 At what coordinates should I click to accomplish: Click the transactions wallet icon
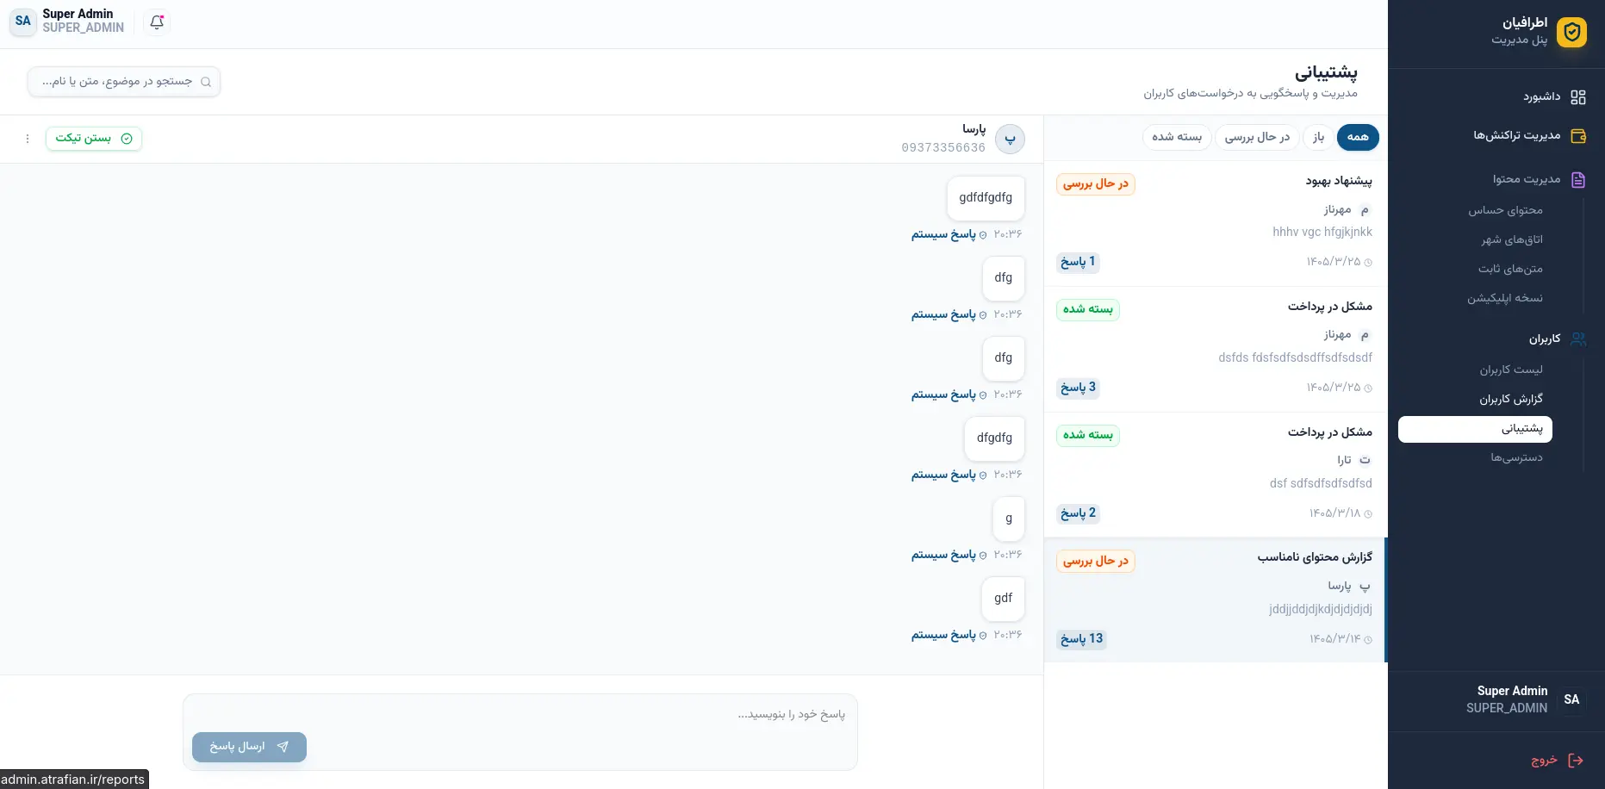tap(1578, 136)
